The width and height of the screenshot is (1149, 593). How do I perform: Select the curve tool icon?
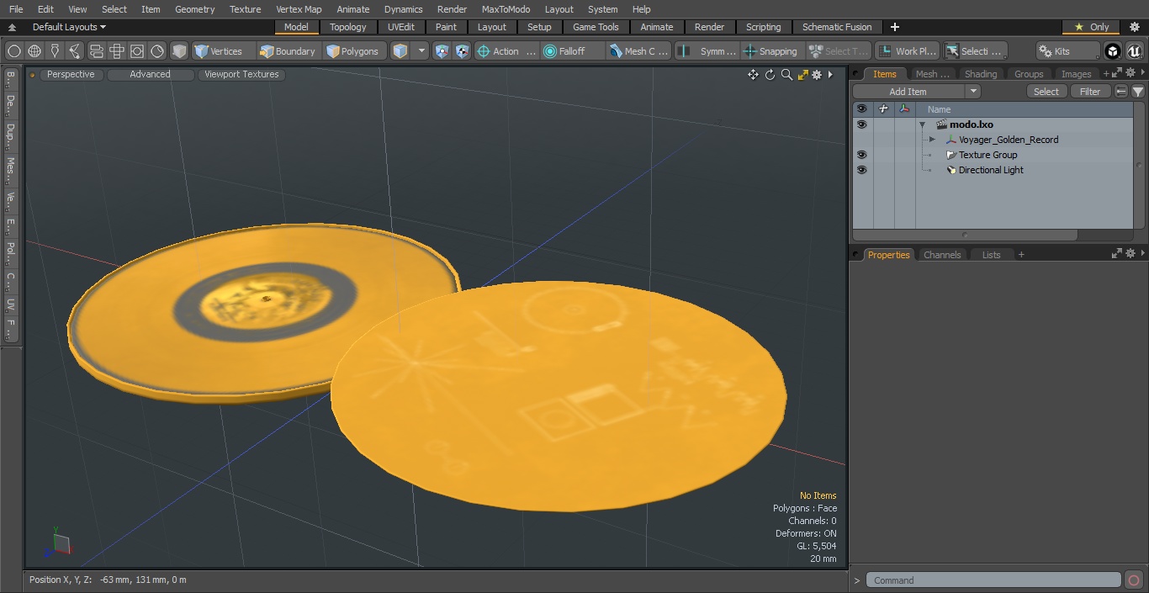pos(75,51)
